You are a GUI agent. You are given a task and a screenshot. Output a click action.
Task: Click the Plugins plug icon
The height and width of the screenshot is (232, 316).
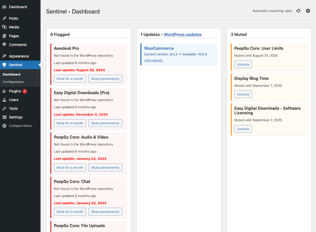point(4,91)
